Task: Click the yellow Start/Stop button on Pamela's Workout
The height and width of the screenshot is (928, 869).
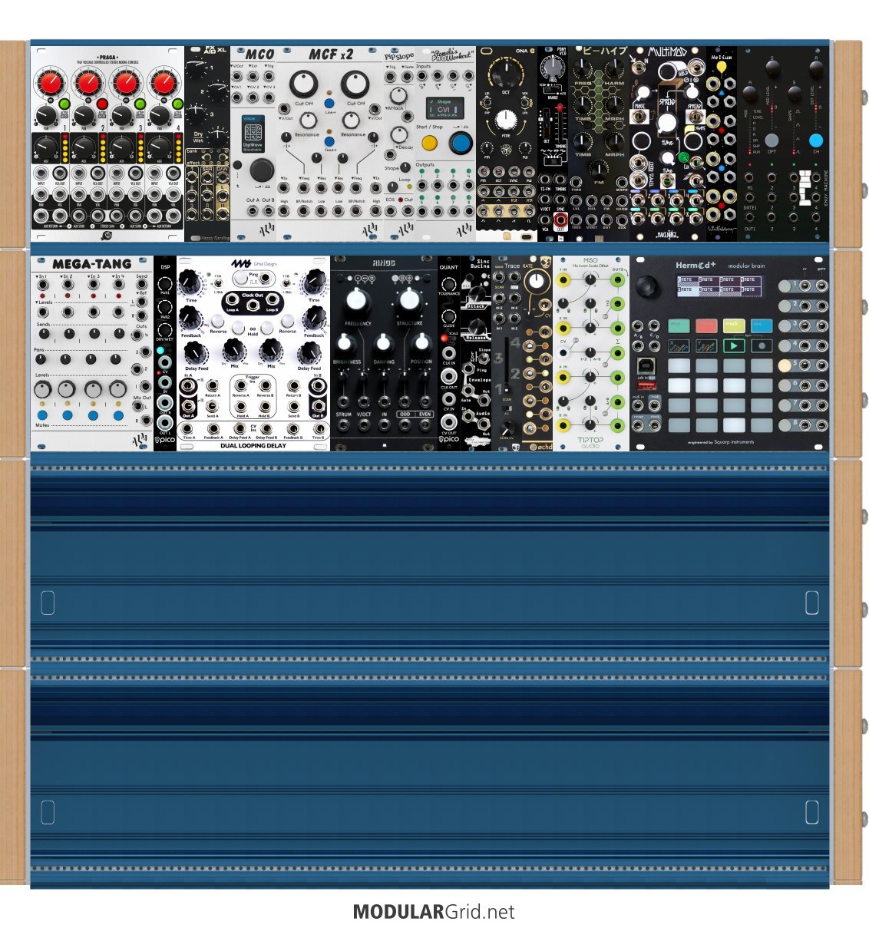Action: point(429,143)
